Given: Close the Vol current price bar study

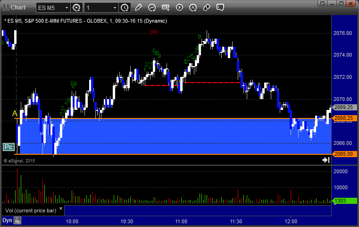Looking at the screenshot, I should pos(61,209).
